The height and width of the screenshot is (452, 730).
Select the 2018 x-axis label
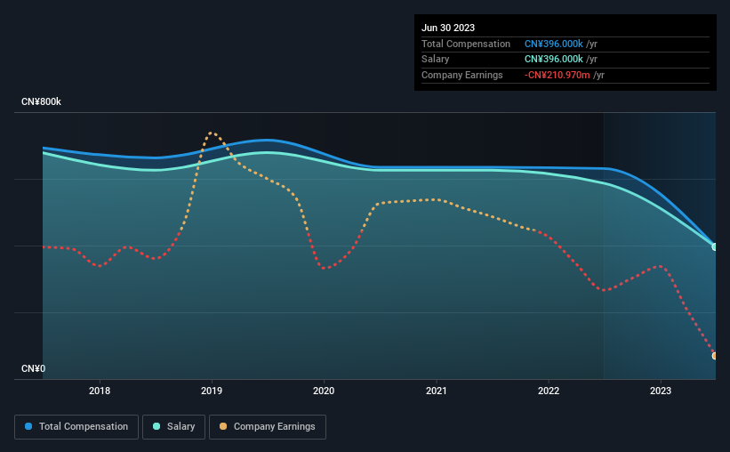100,391
